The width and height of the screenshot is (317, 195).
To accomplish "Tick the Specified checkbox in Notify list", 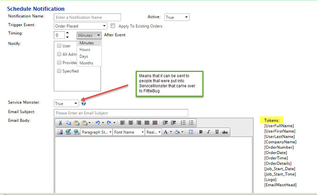I will (59, 71).
